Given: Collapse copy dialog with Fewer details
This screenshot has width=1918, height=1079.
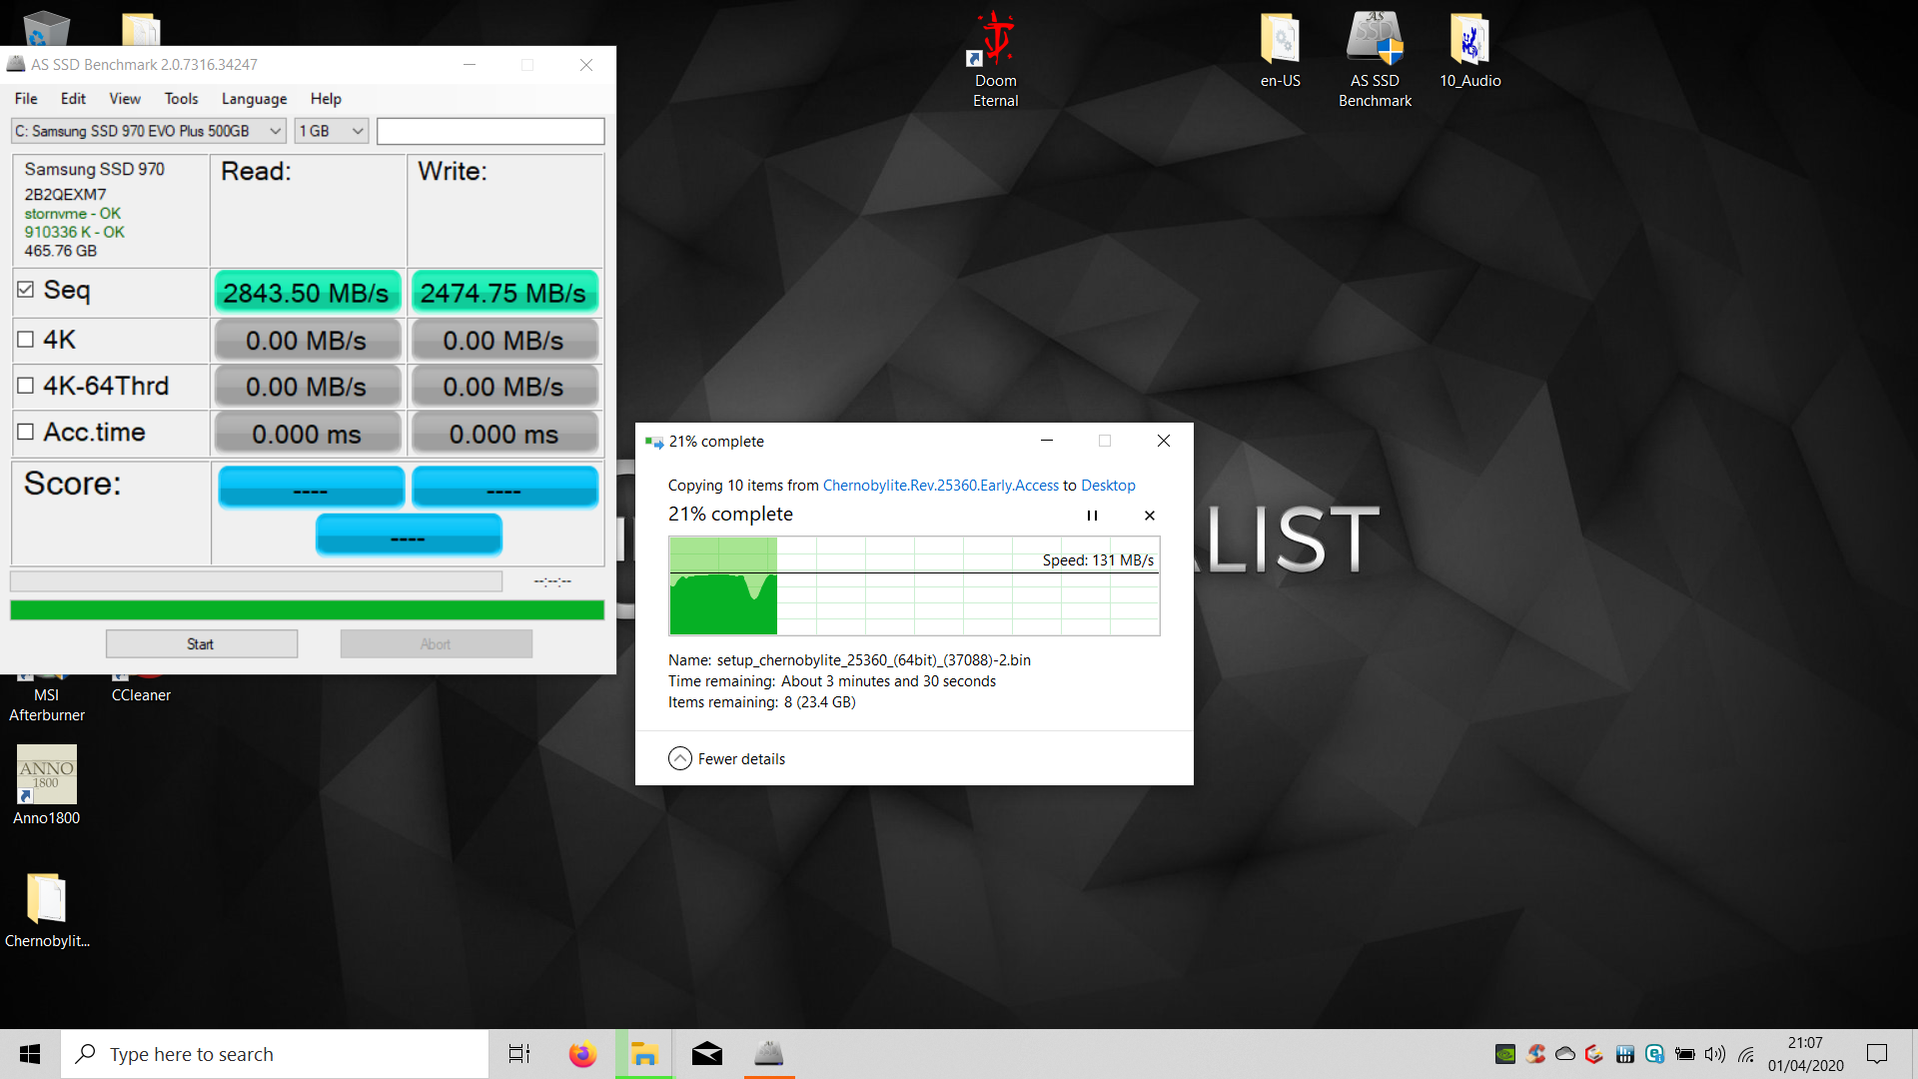Looking at the screenshot, I should (x=727, y=758).
